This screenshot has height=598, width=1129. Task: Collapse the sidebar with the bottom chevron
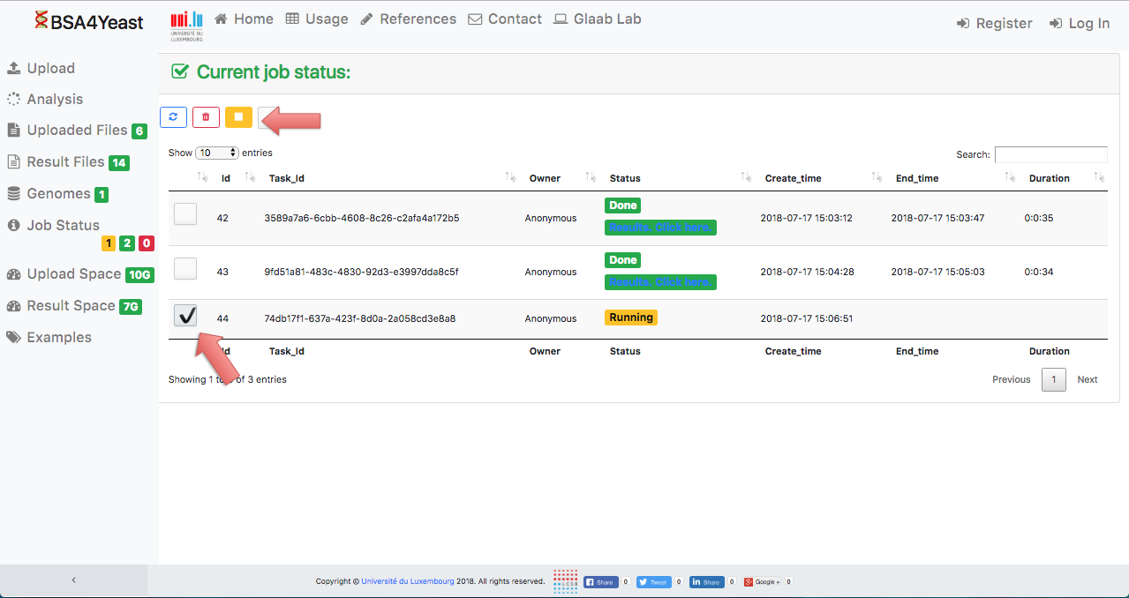(x=74, y=580)
